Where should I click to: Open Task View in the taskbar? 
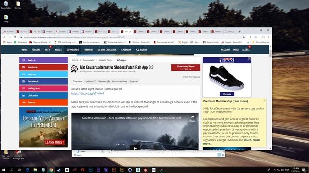pos(19,170)
